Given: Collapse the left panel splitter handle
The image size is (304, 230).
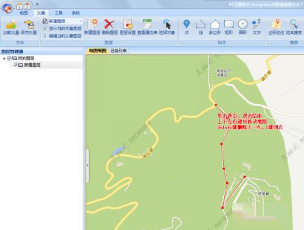Looking at the screenshot, I should click(88, 166).
